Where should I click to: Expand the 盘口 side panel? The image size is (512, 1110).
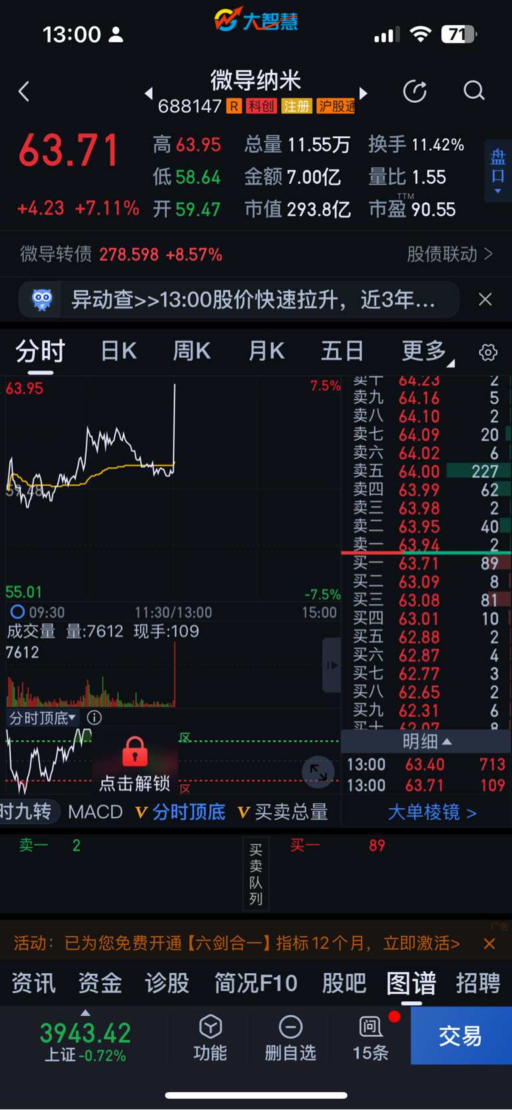click(498, 171)
